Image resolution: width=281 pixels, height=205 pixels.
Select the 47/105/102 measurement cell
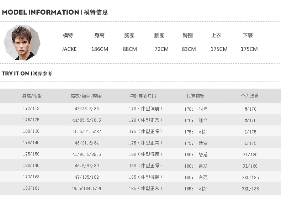tap(87, 177)
